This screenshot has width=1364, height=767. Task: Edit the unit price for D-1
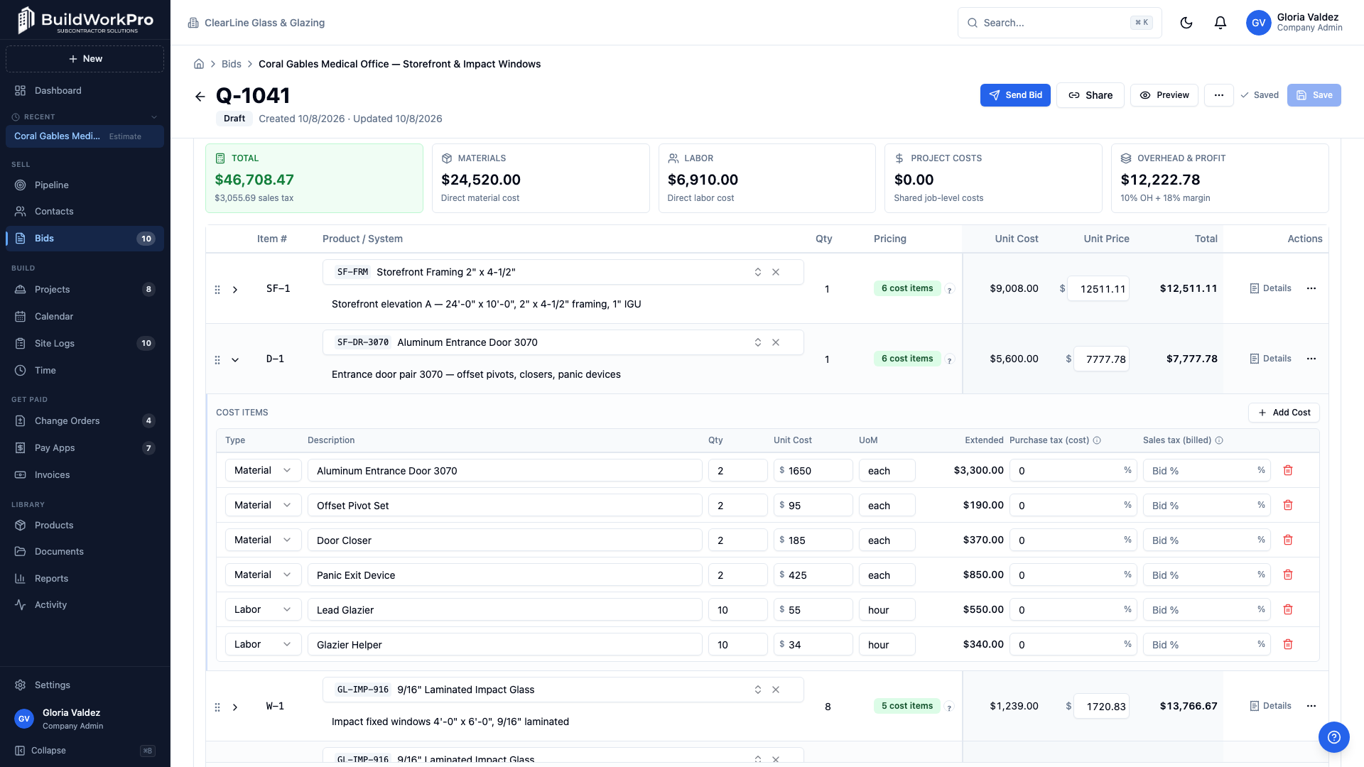1101,359
